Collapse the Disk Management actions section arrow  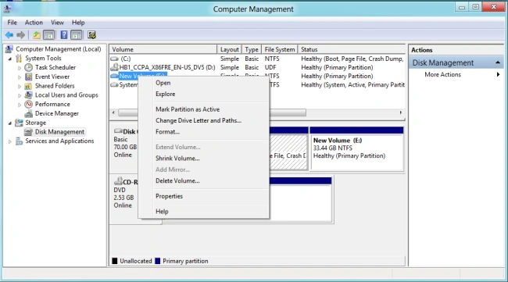point(498,62)
